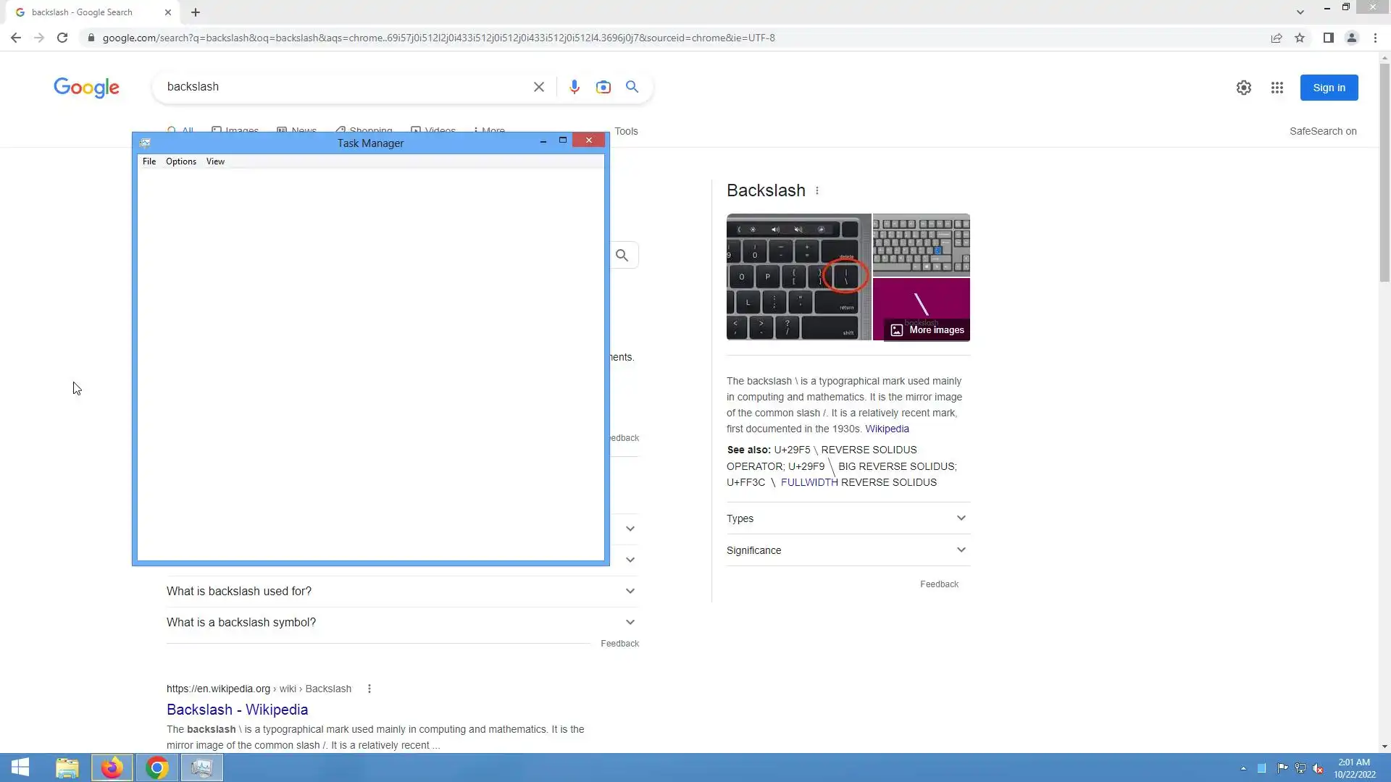Expand the Significance section
Screen dimensions: 1391x782
click(848, 550)
